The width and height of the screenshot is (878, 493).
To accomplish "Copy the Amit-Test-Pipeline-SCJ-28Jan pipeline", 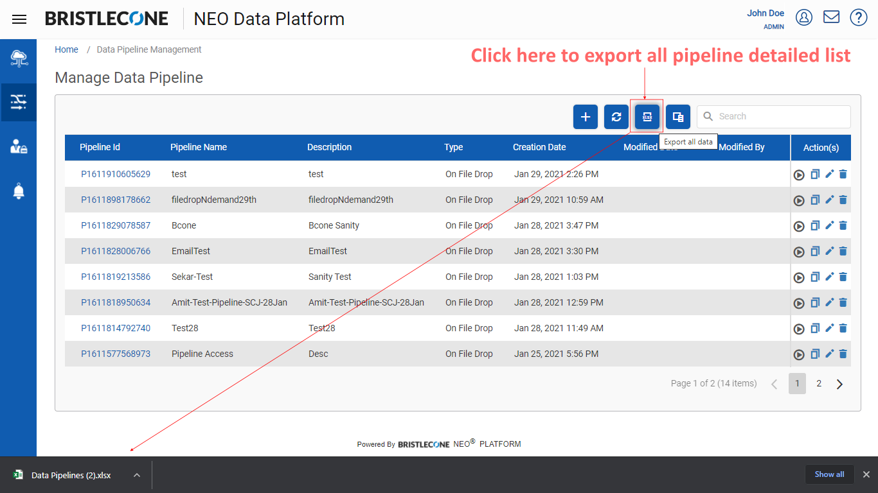I will point(815,302).
